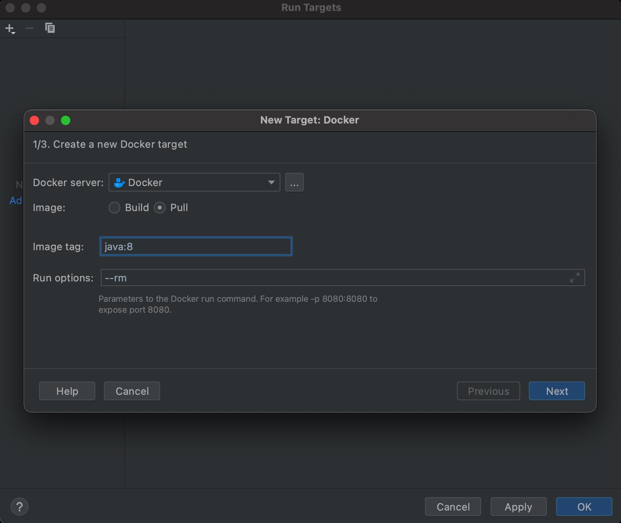Click the remove target minus icon

pyautogui.click(x=30, y=28)
